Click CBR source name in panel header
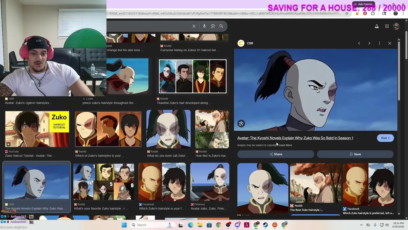This screenshot has width=408, height=230. coord(250,43)
